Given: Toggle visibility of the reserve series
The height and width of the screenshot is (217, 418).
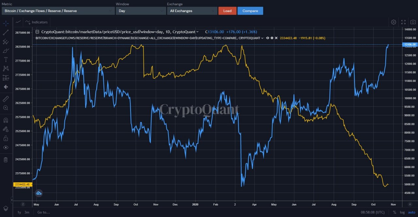Looking at the screenshot, I should pyautogui.click(x=267, y=38).
